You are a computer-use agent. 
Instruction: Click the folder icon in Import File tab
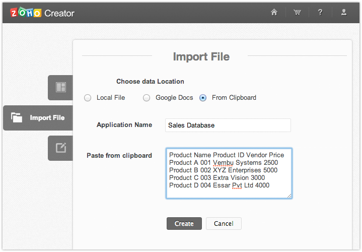[x=17, y=118]
